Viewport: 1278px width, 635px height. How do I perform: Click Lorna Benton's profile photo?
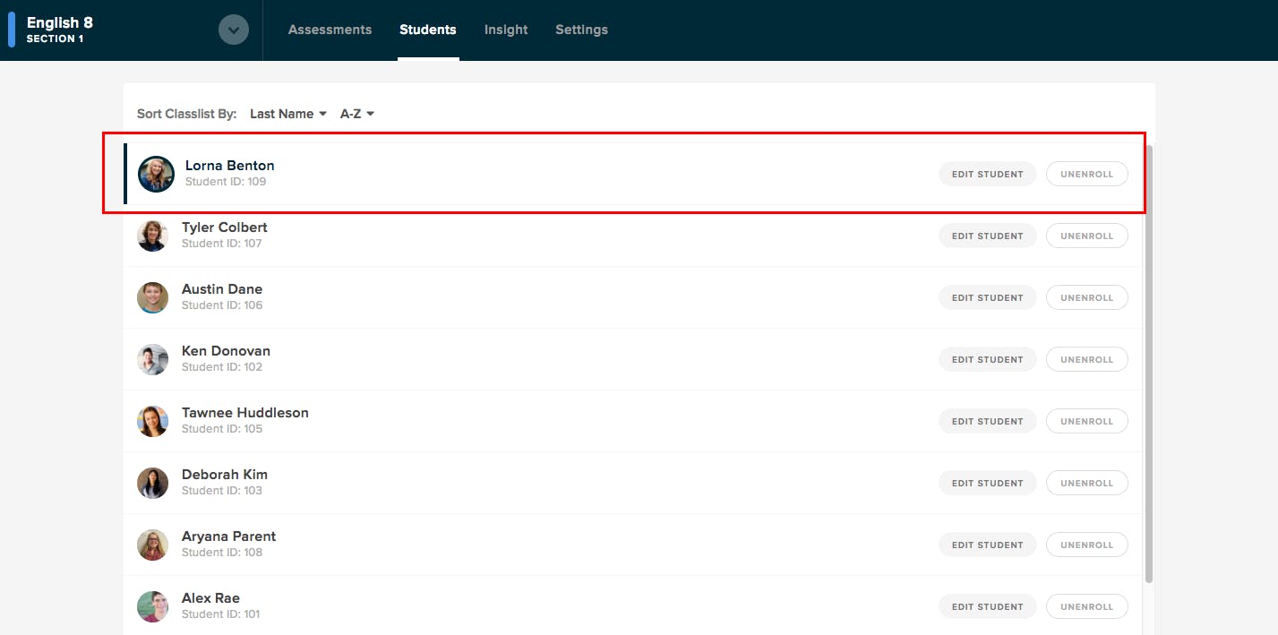coord(156,174)
